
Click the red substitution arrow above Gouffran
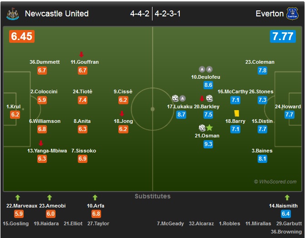pos(81,55)
